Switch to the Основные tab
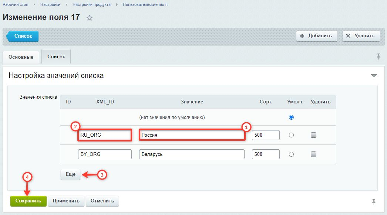The image size is (387, 215). [21, 57]
